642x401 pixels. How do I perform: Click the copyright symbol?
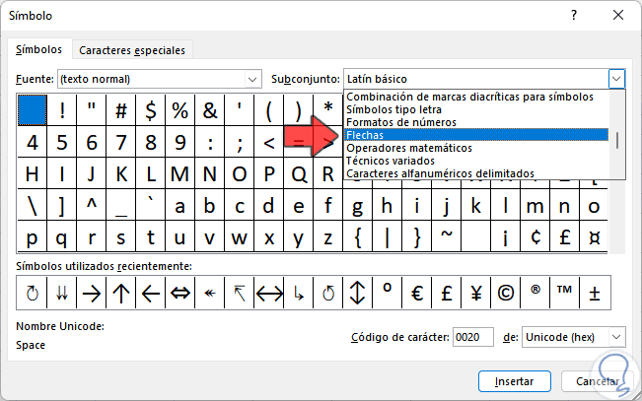tap(506, 293)
